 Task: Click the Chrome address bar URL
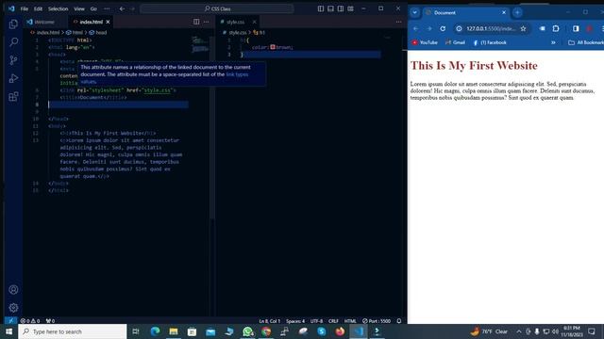(491, 28)
